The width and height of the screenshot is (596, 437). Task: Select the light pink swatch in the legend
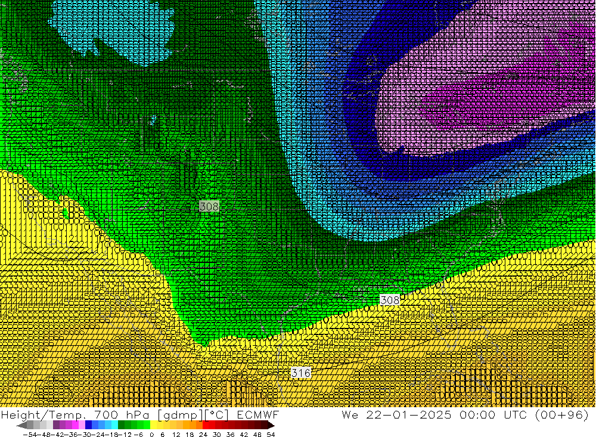[x=82, y=425]
